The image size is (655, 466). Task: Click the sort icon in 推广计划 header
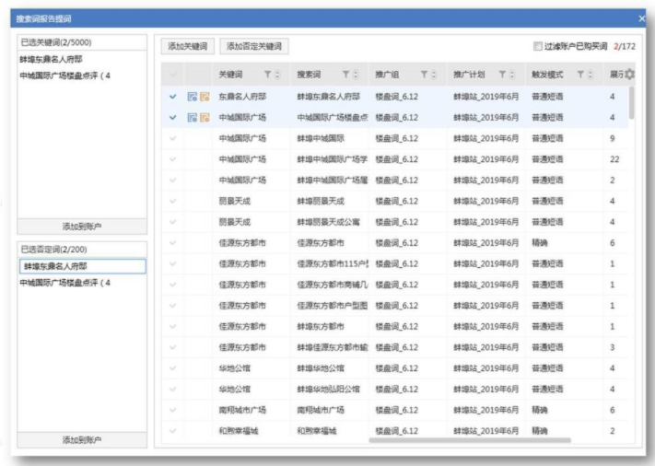(511, 75)
